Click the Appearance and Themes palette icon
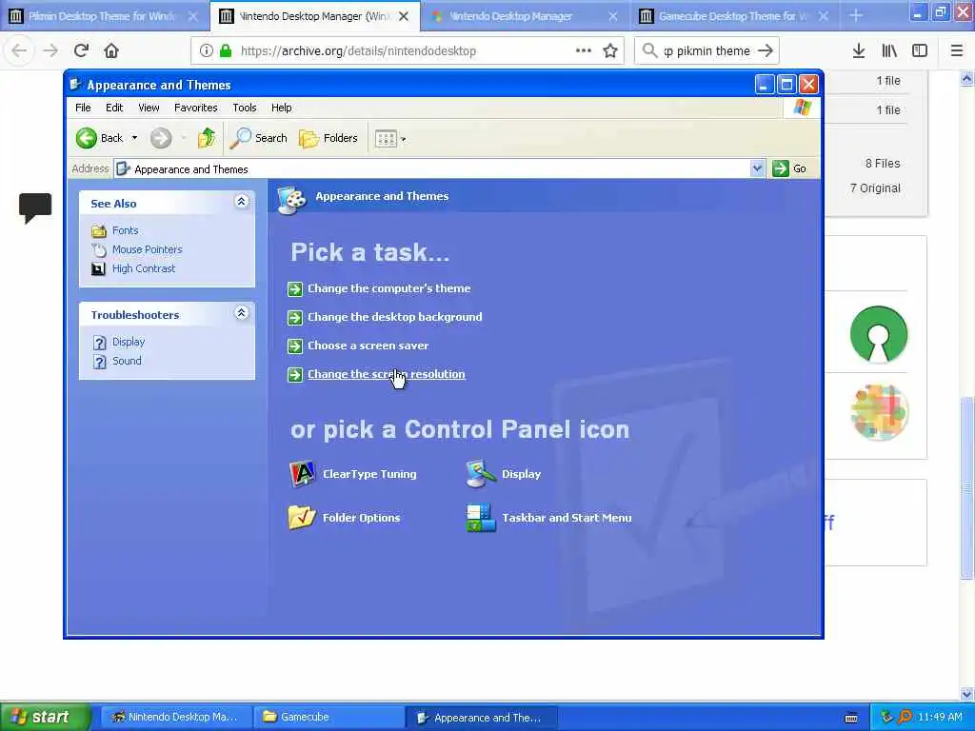 [291, 200]
